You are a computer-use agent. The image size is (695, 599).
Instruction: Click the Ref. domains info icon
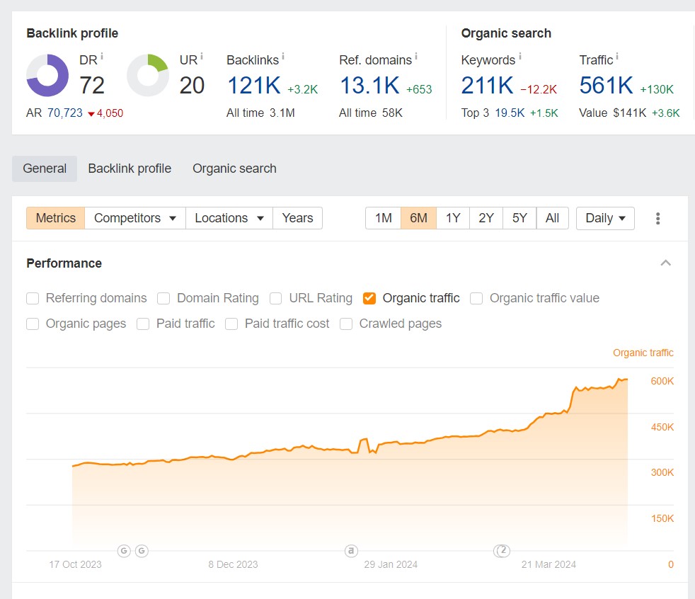pyautogui.click(x=416, y=57)
